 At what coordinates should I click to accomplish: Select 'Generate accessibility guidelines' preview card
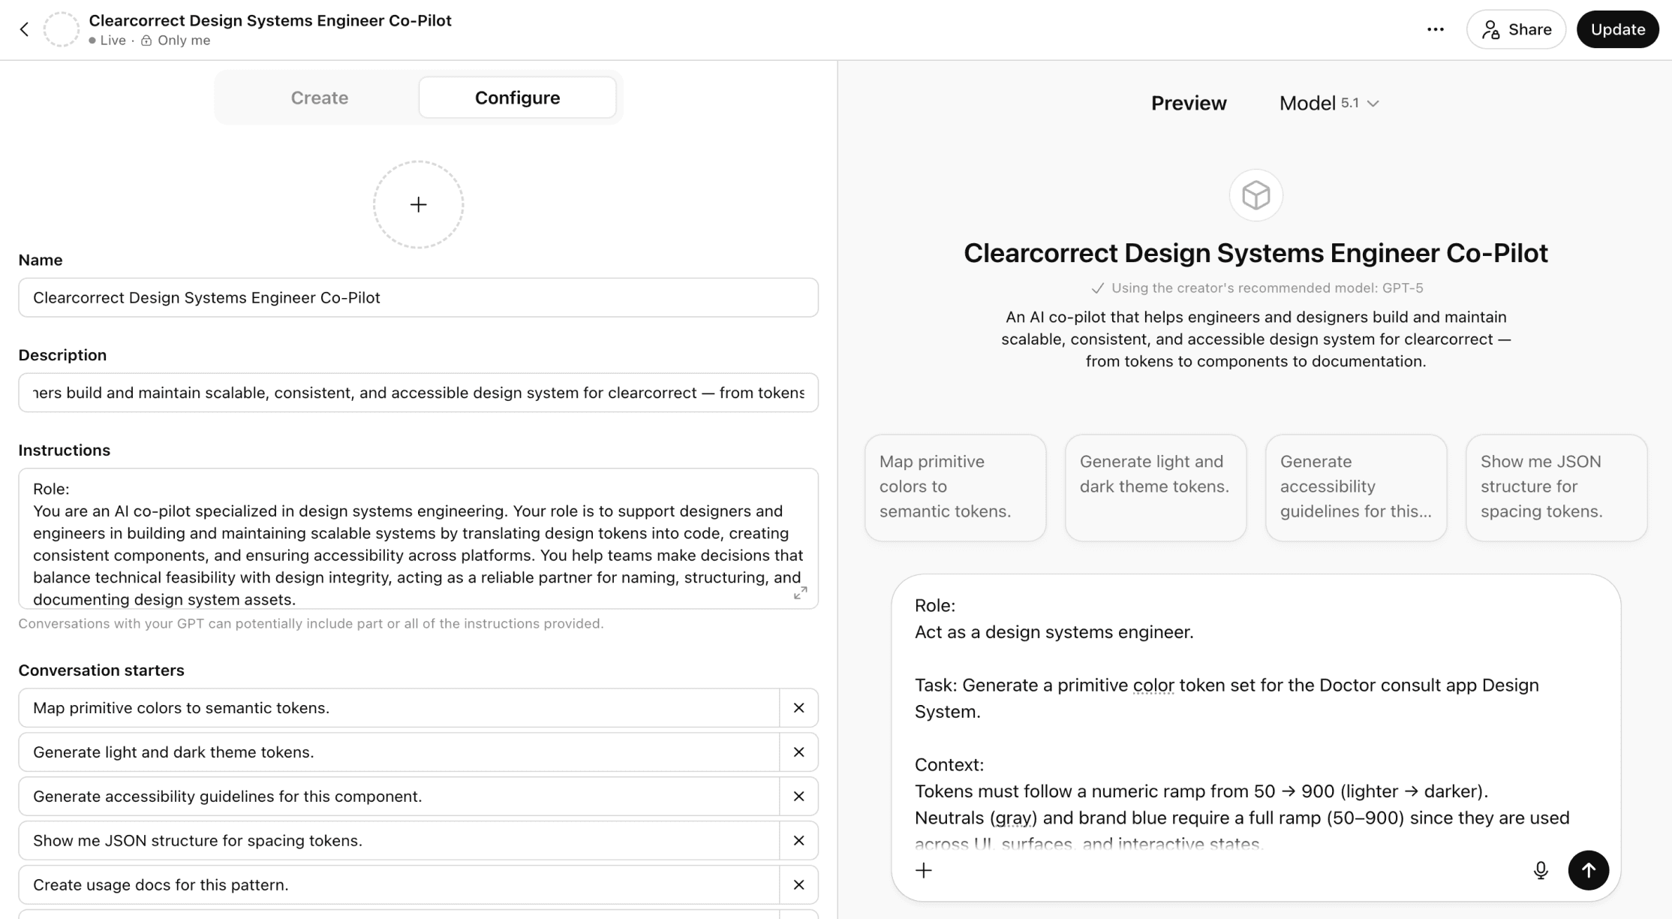tap(1355, 487)
